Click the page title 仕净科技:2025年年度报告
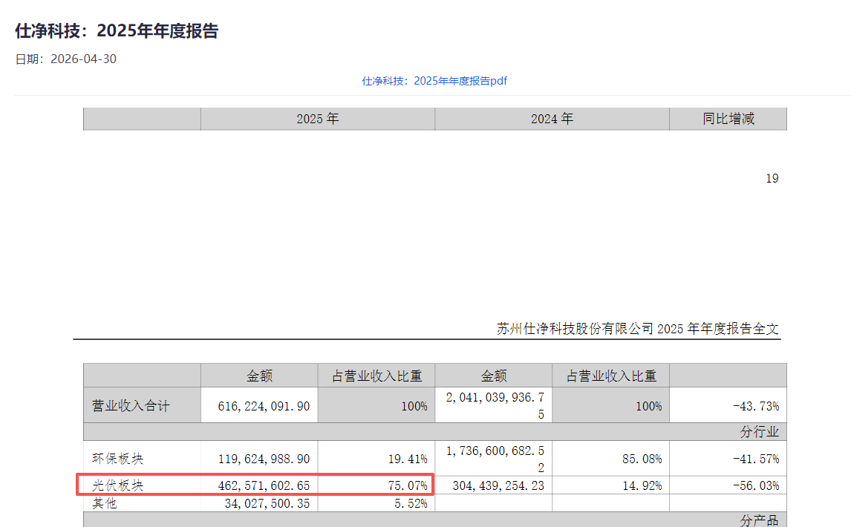851x527 pixels. 117,31
